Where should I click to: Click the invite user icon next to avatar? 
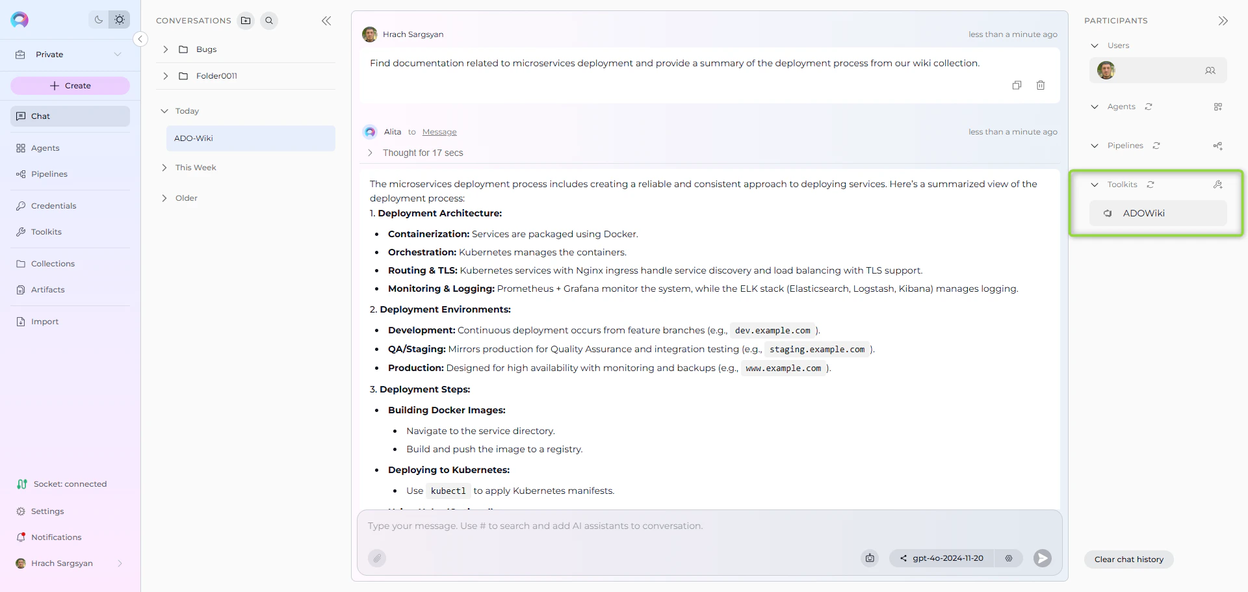pyautogui.click(x=1211, y=70)
